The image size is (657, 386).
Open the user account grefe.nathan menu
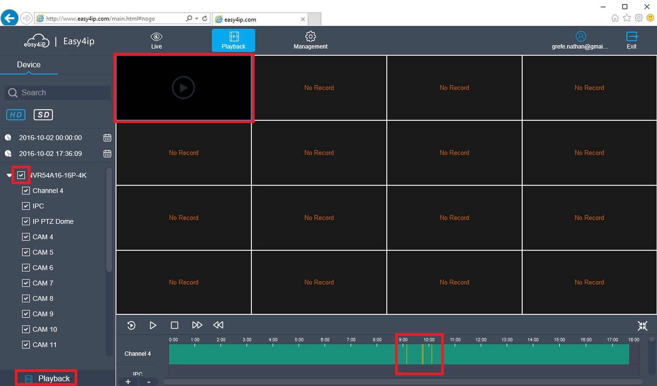(x=580, y=40)
